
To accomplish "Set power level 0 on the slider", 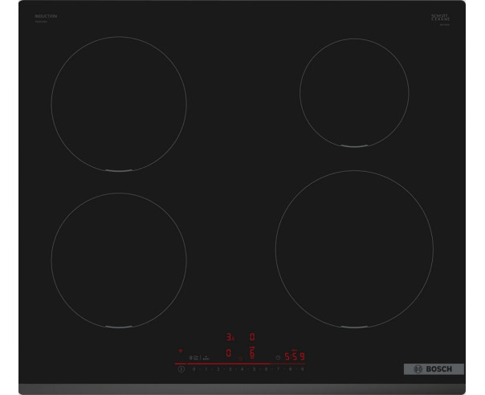I will click(194, 369).
